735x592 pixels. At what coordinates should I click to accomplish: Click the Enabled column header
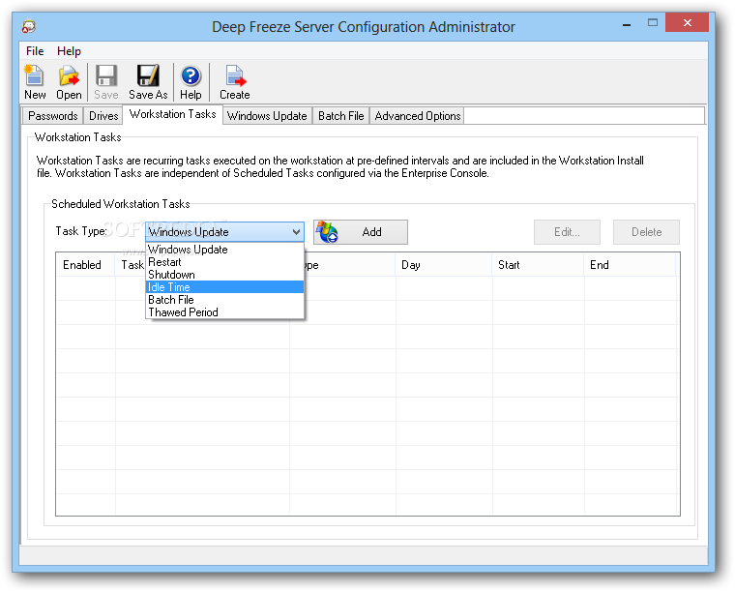click(86, 265)
